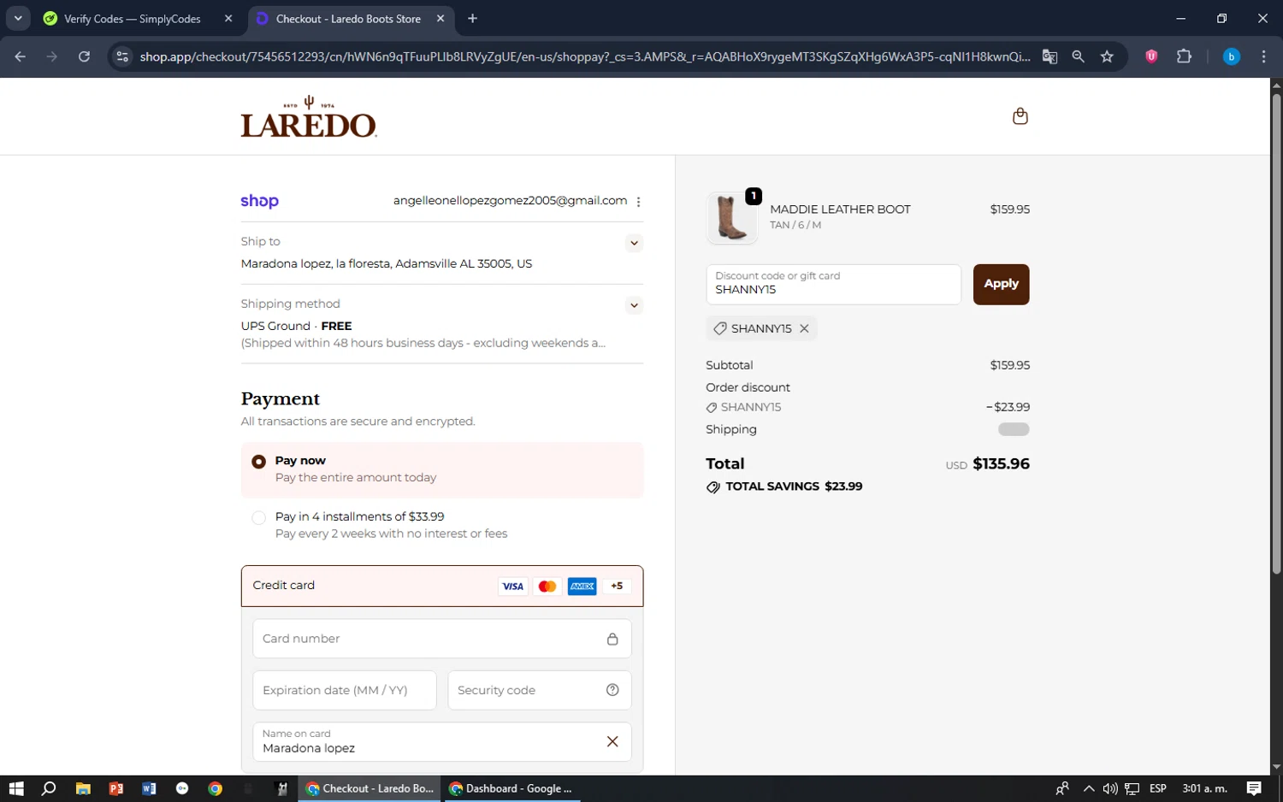Open the tab search dropdown

18,19
